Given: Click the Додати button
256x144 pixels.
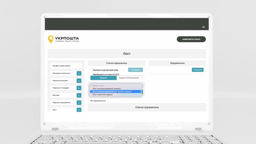Looking at the screenshot, I should 103,78.
